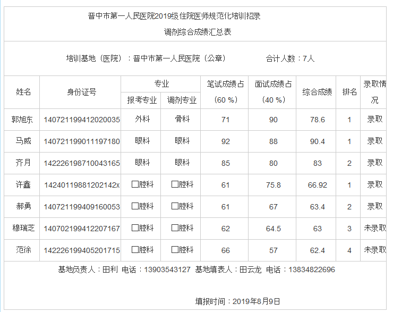Click the 调剂专业 sub-header cell
Image resolution: width=393 pixels, height=312 pixels.
point(182,100)
